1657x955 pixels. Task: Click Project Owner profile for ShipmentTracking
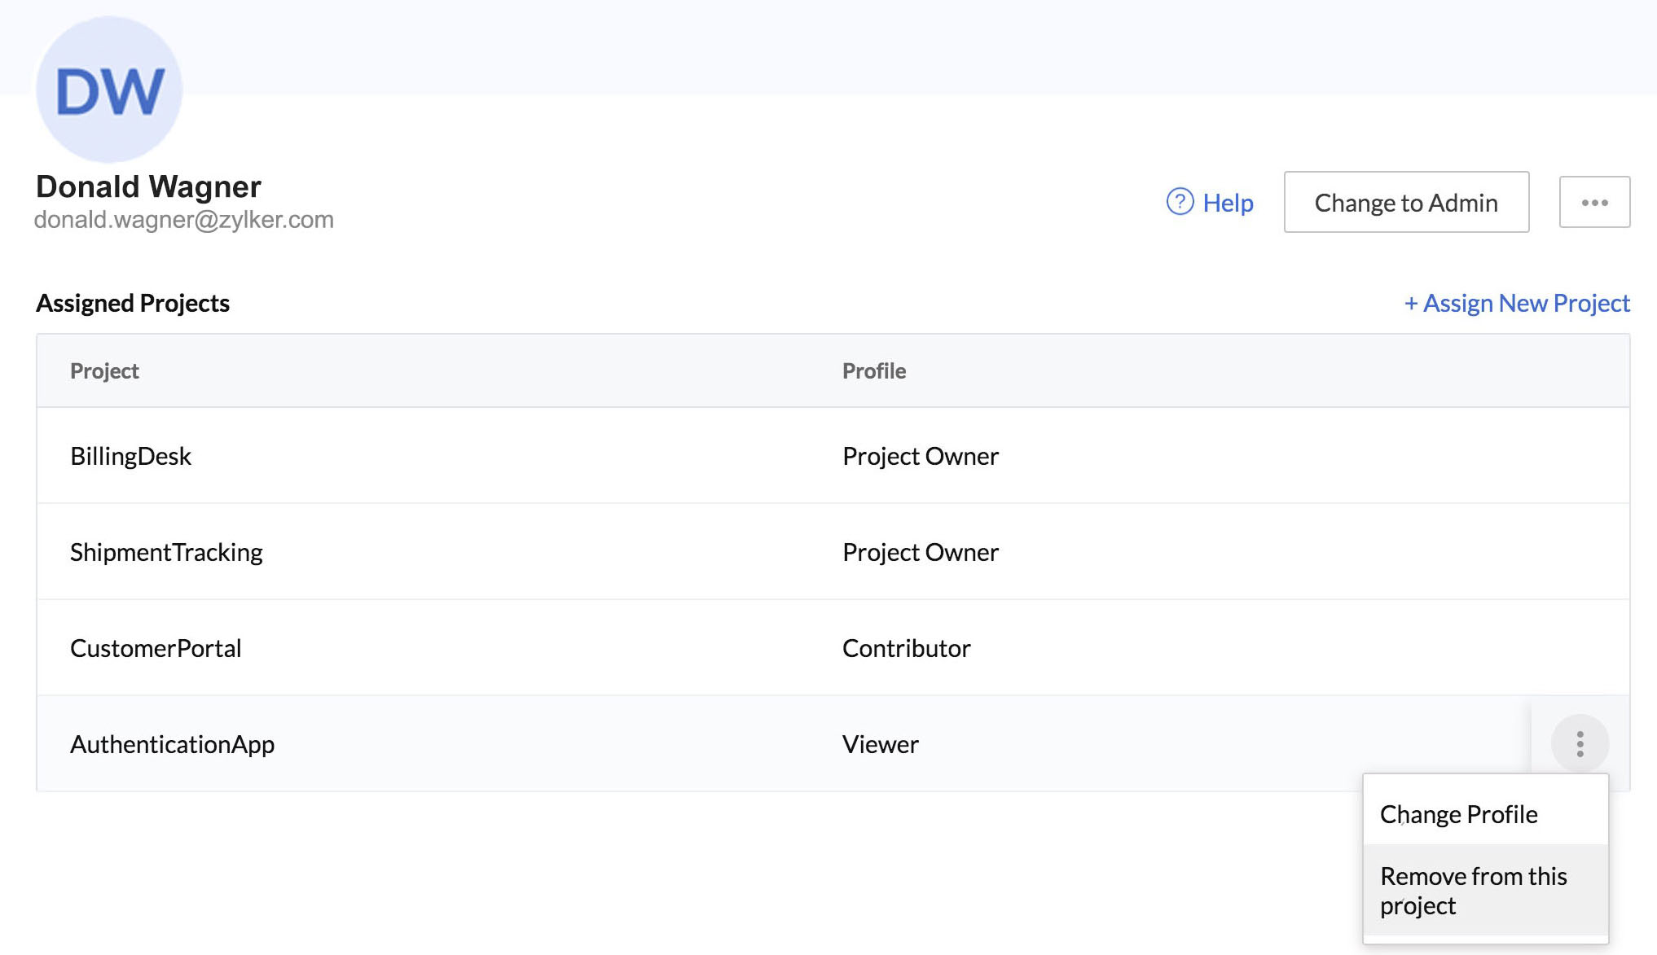[920, 552]
